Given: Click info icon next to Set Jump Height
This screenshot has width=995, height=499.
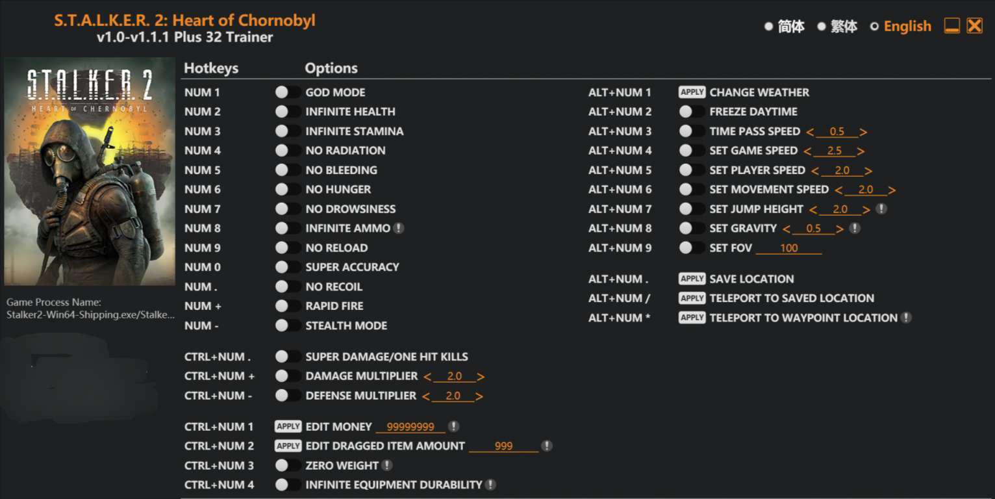Looking at the screenshot, I should tap(881, 209).
